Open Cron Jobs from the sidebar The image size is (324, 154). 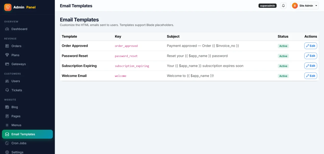27,143
